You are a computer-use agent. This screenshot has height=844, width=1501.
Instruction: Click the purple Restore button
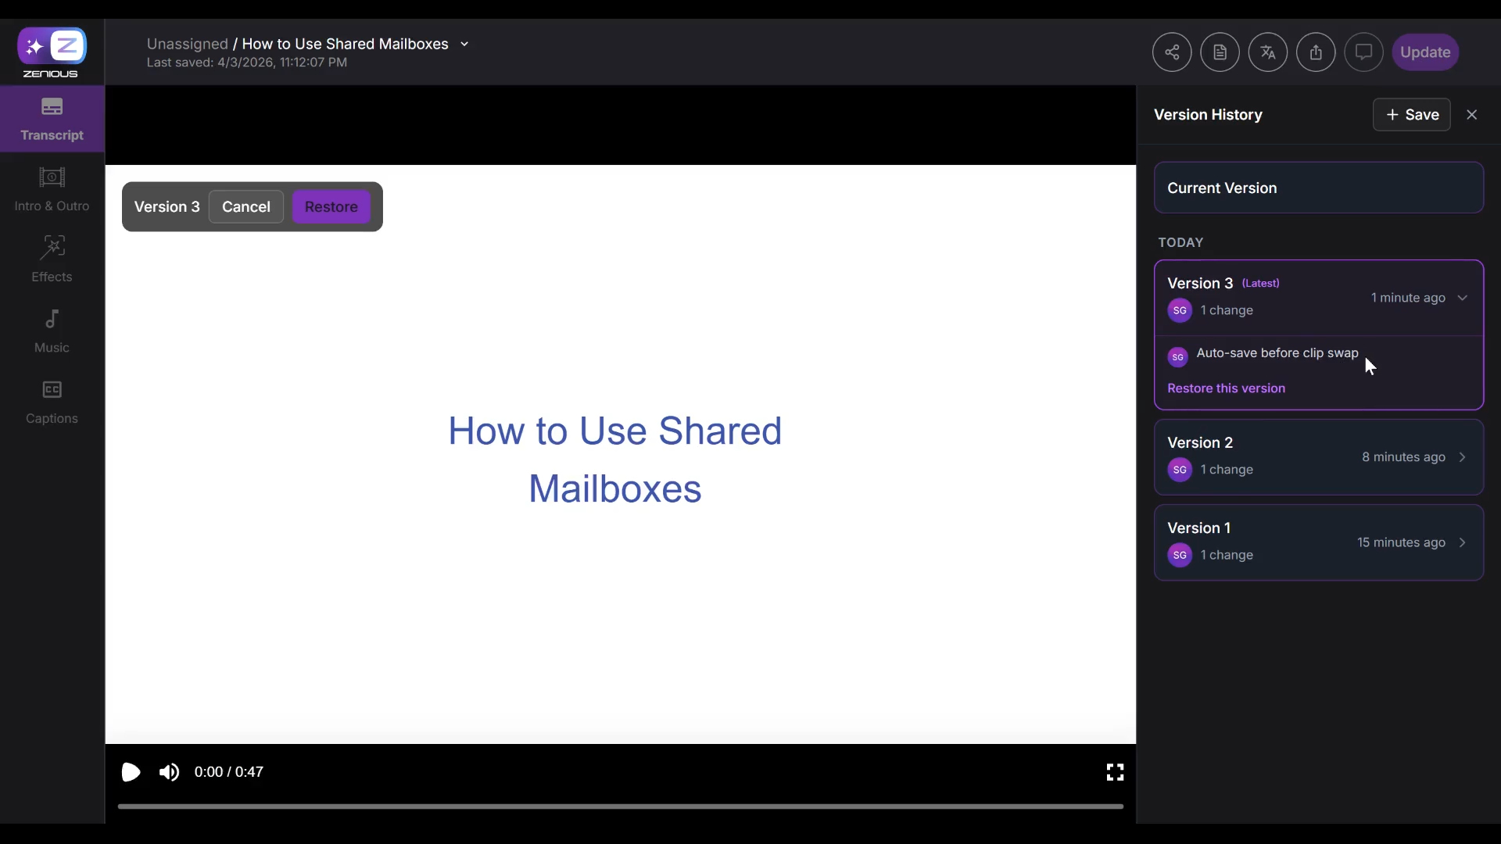[331, 207]
